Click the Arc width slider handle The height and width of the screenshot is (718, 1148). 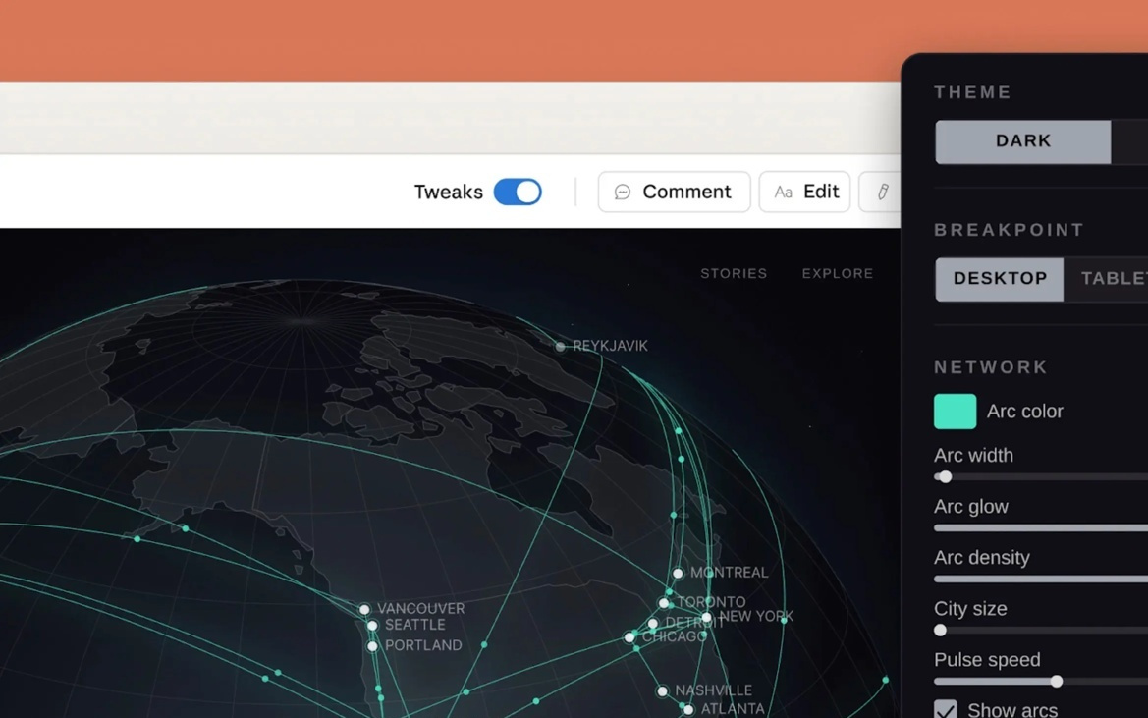point(945,477)
